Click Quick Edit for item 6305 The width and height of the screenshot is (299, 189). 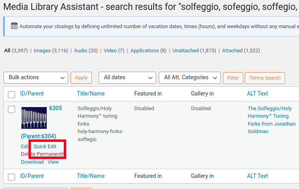[x=45, y=147]
